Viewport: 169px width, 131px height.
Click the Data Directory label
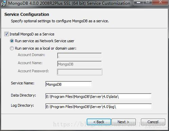pyautogui.click(x=23, y=95)
